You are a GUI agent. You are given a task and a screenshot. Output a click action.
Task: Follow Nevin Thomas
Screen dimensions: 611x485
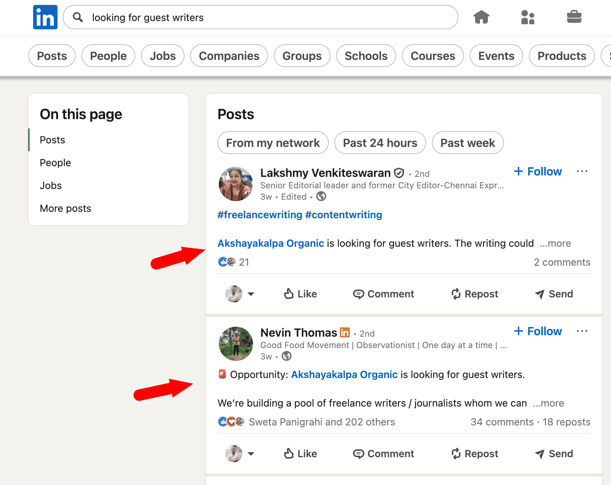[538, 331]
